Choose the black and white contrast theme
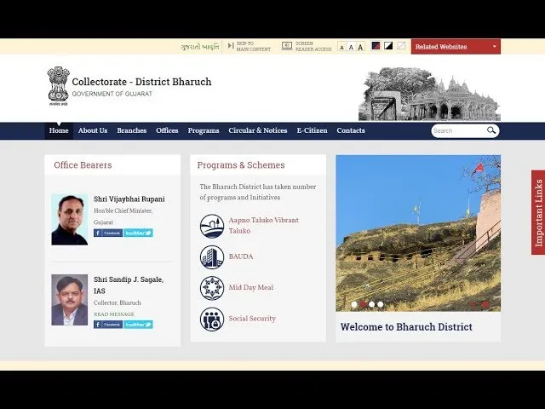Viewport: 545px width, 409px height. point(388,45)
